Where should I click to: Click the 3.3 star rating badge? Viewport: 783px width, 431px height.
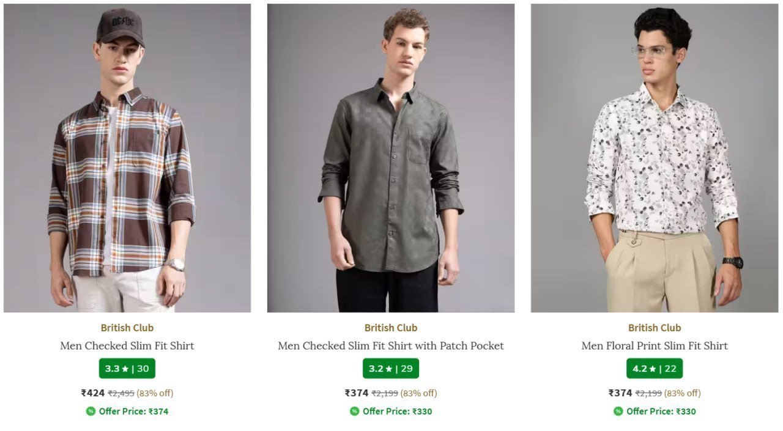pos(127,369)
